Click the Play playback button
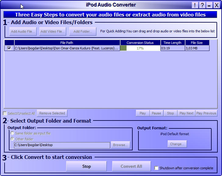This screenshot has width=222, height=176. tap(142, 113)
